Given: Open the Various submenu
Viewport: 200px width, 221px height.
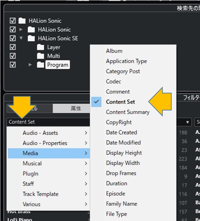Looking at the screenshot, I should [x=49, y=204].
